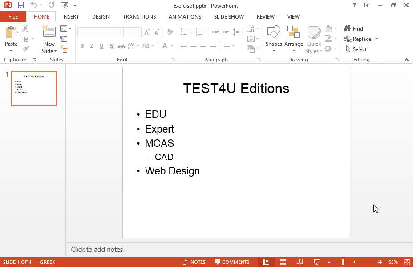
Task: Toggle Italic formatting
Action: coord(92,46)
